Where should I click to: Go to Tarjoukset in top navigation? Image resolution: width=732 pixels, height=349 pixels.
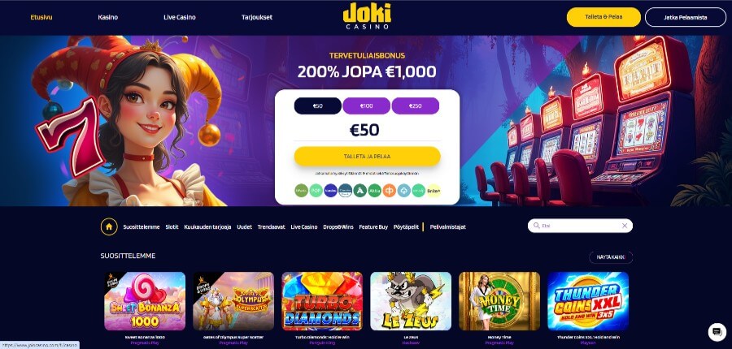tap(257, 17)
